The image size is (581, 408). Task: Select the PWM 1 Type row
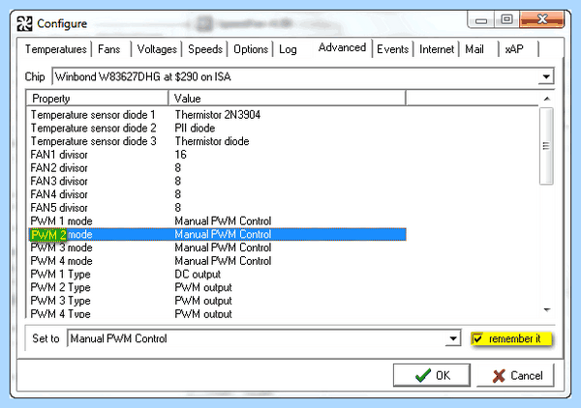pyautogui.click(x=217, y=275)
